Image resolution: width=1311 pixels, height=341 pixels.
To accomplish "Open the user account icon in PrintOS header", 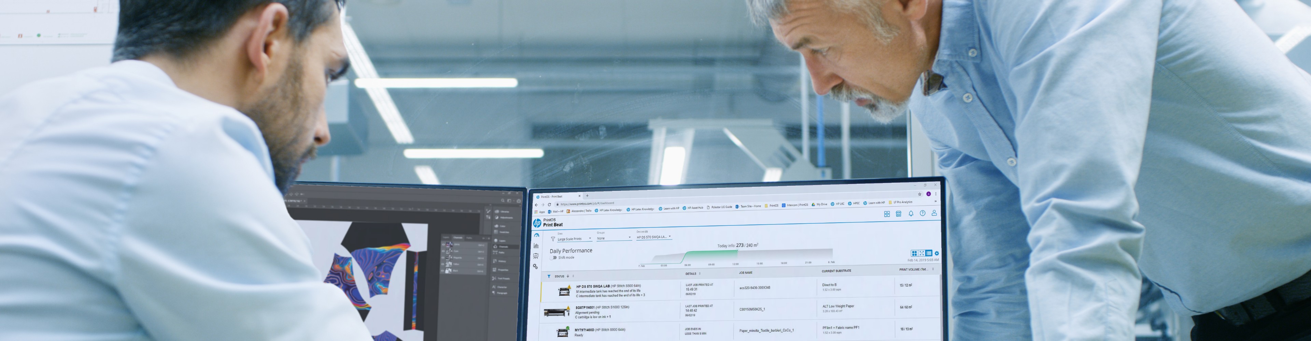I will 934,213.
